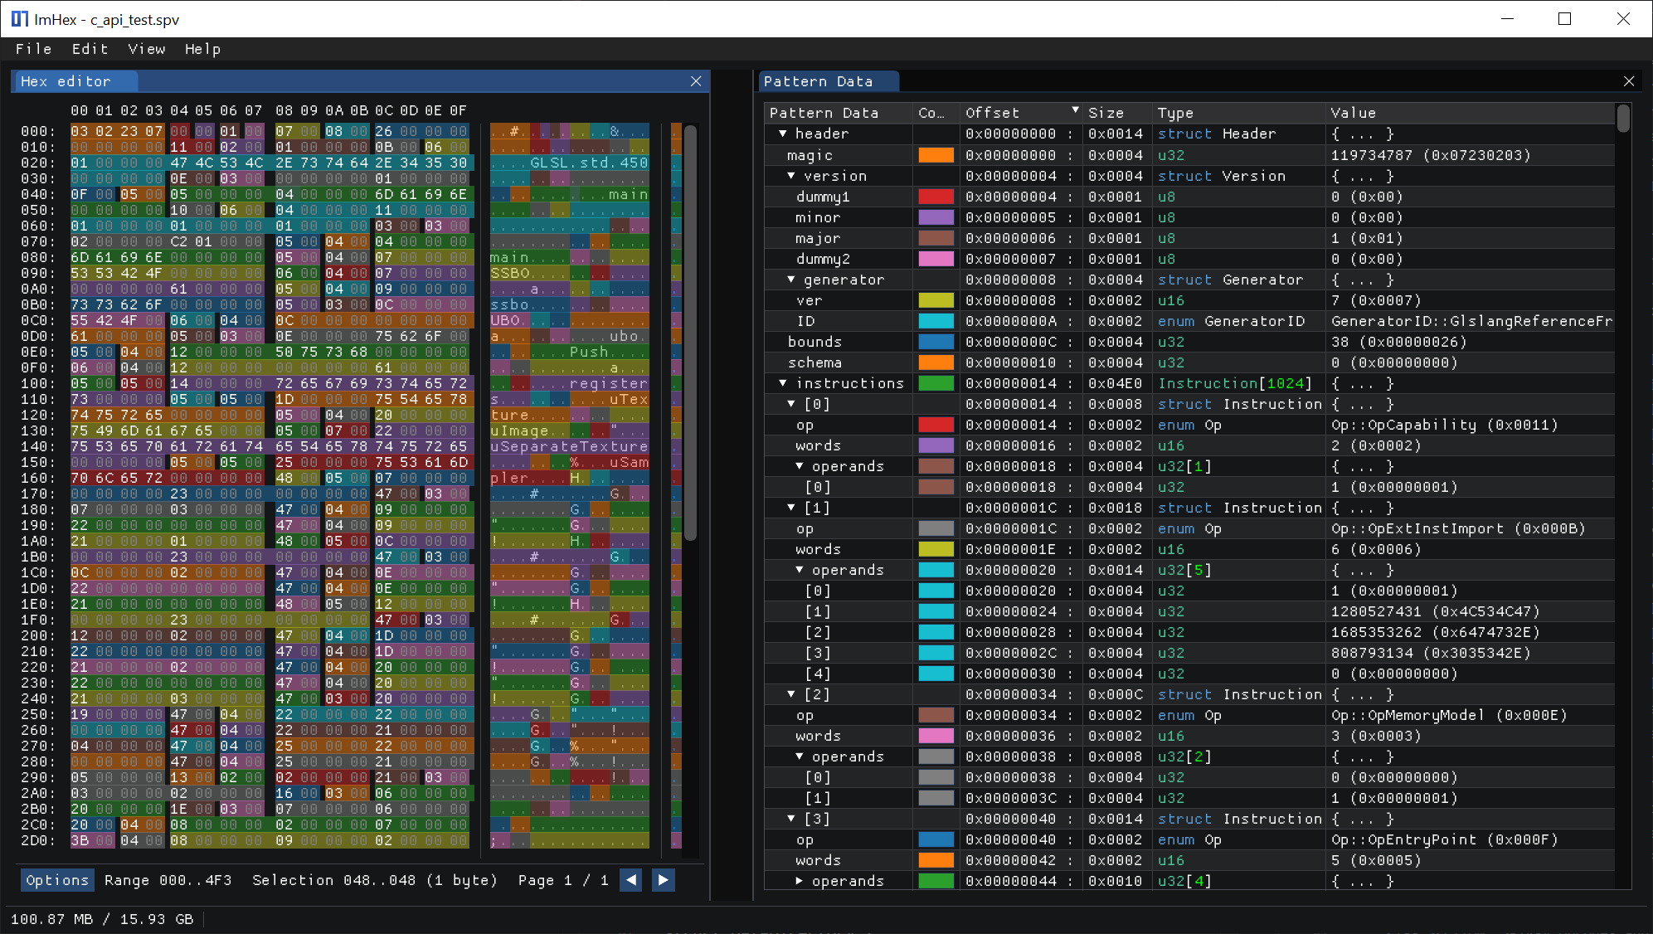The width and height of the screenshot is (1653, 934).
Task: Go to the next page in hex editor
Action: [663, 880]
